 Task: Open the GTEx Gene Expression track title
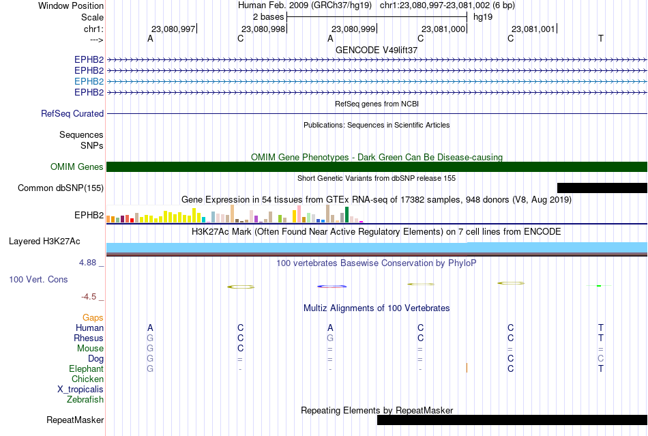coord(377,200)
